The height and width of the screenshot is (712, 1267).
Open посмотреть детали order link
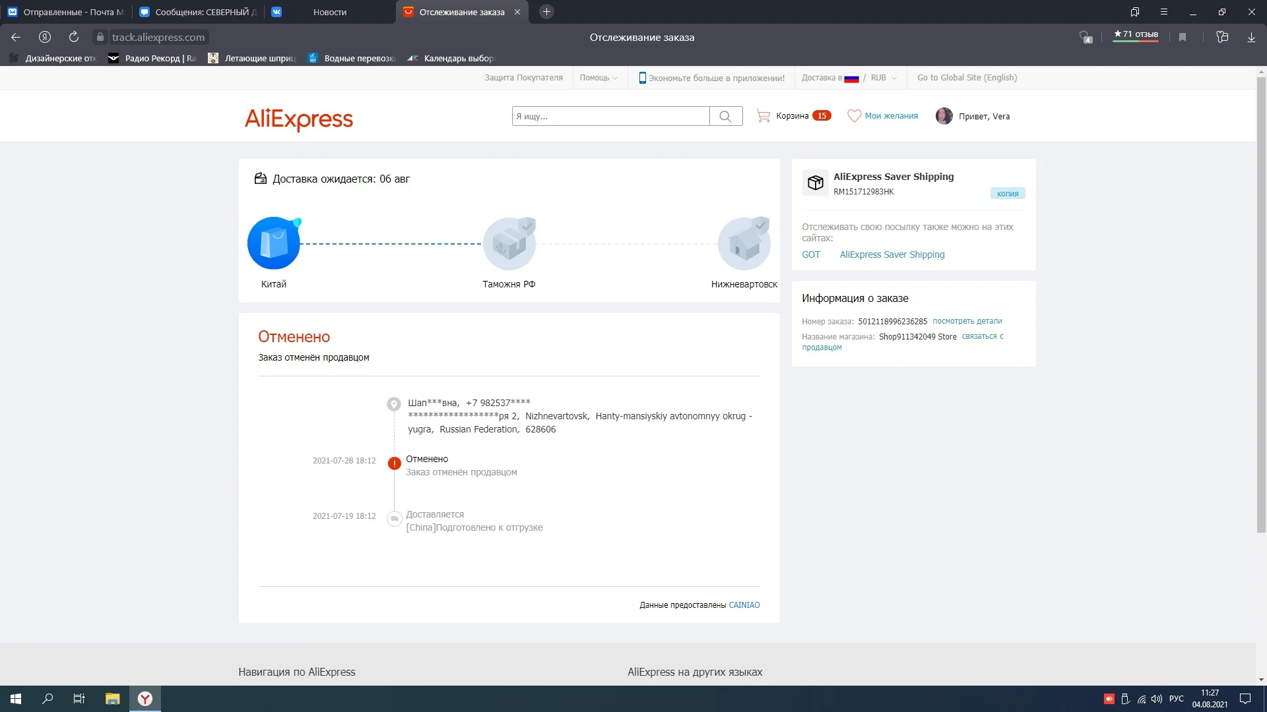pyautogui.click(x=967, y=321)
